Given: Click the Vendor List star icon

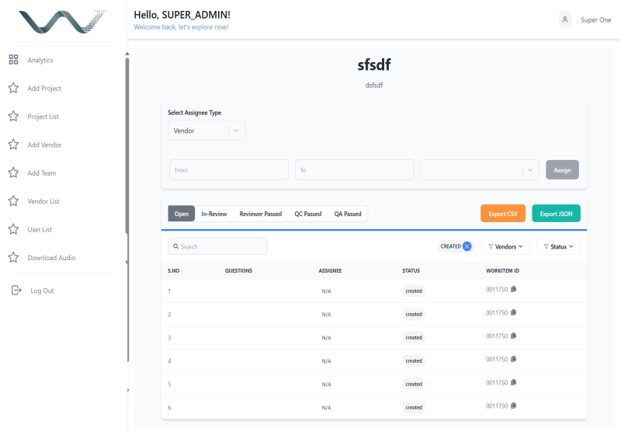Looking at the screenshot, I should 13,201.
